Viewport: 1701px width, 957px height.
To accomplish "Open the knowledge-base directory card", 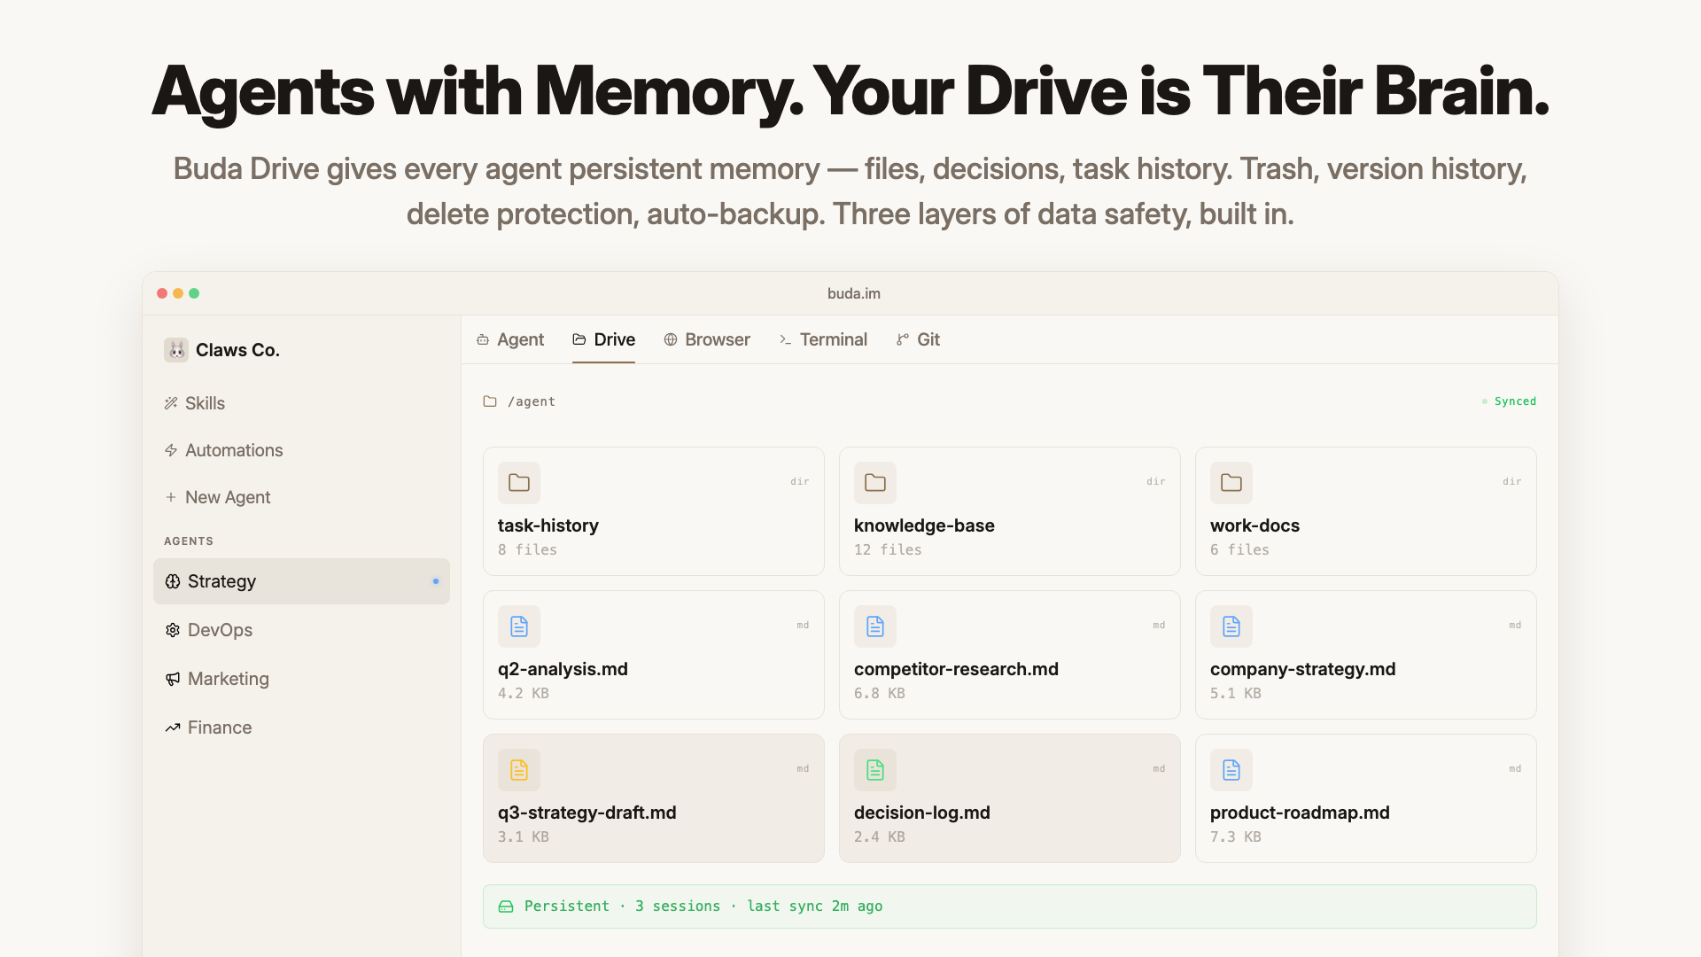I will point(1009,511).
